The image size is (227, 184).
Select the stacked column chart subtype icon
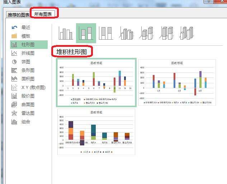point(86,33)
